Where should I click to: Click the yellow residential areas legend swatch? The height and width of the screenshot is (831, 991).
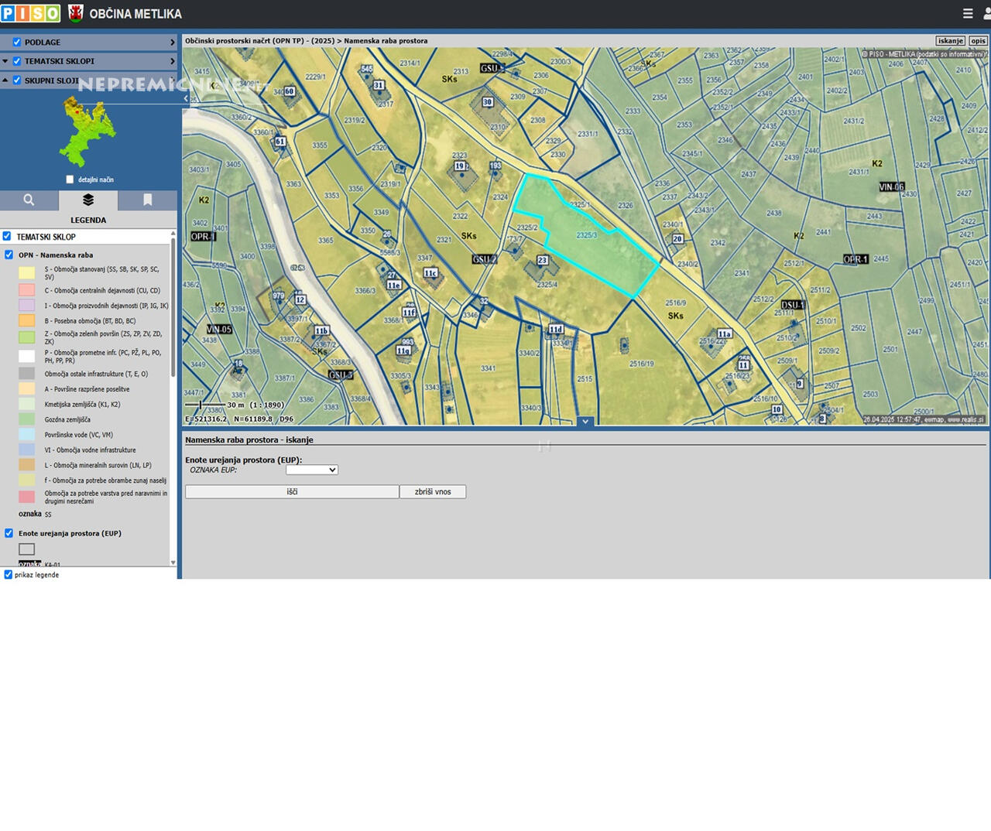click(x=27, y=273)
